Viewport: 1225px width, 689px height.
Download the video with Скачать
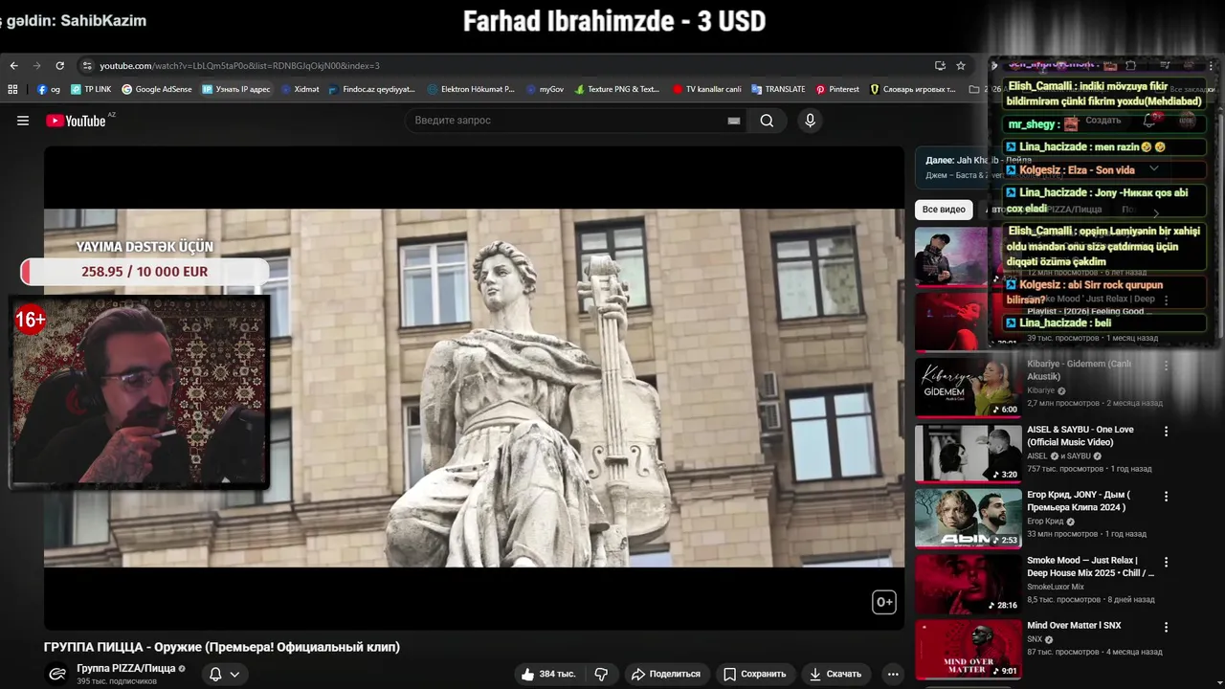[x=835, y=674]
